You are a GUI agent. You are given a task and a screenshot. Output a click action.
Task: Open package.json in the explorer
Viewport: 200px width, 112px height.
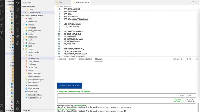click(x=34, y=82)
